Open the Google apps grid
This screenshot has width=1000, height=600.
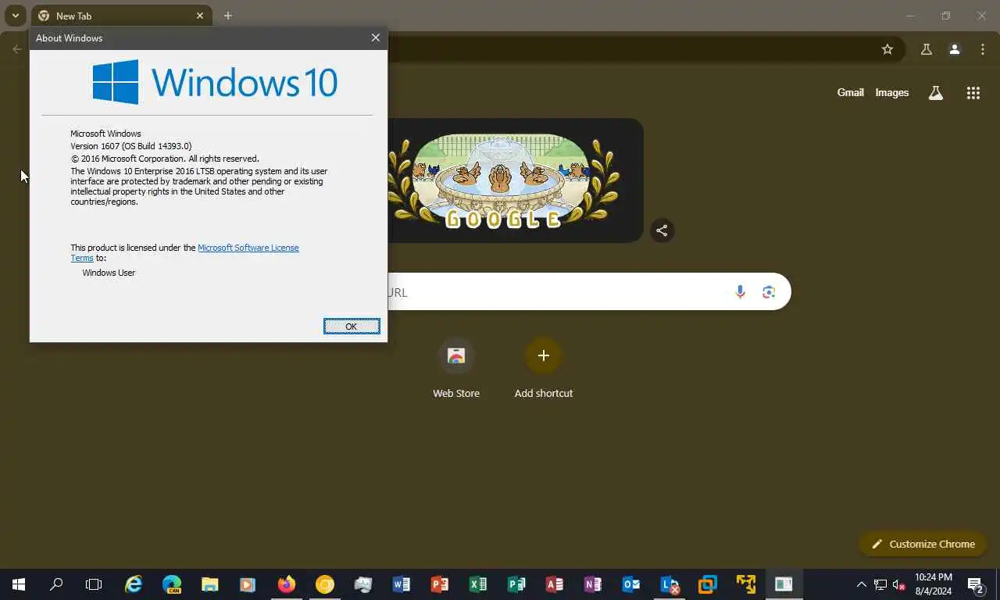973,93
